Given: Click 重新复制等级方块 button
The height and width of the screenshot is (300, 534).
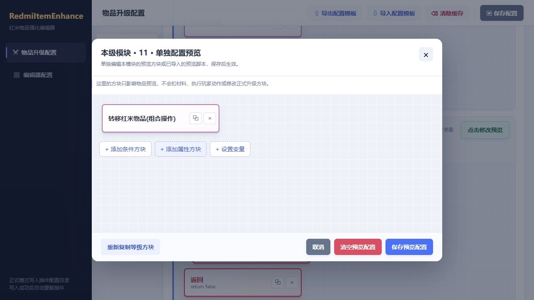Looking at the screenshot, I should (x=131, y=247).
